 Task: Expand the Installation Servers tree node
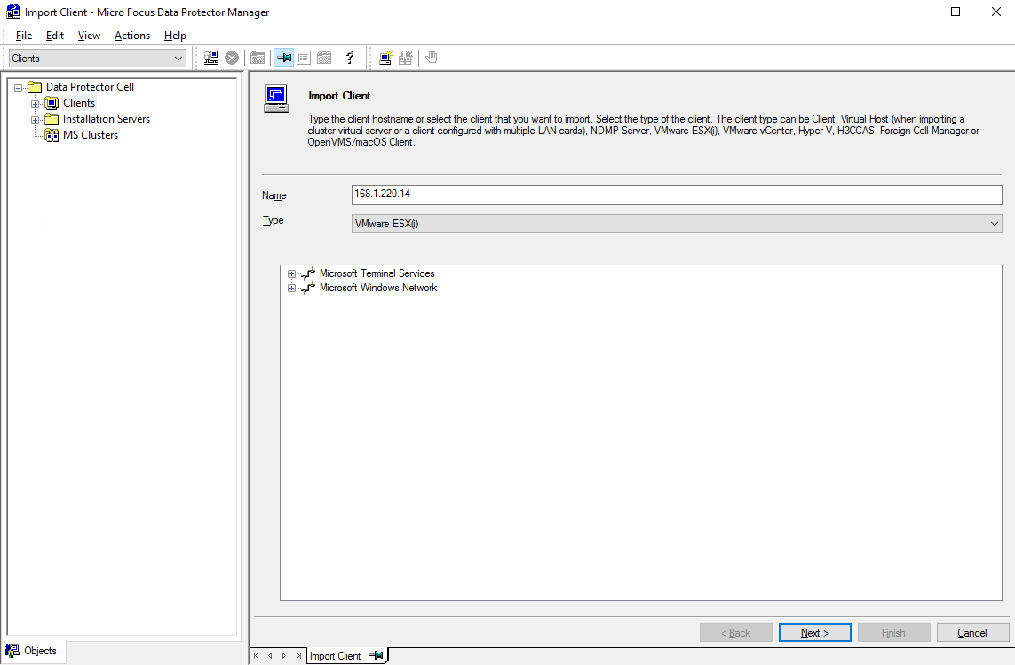(35, 120)
